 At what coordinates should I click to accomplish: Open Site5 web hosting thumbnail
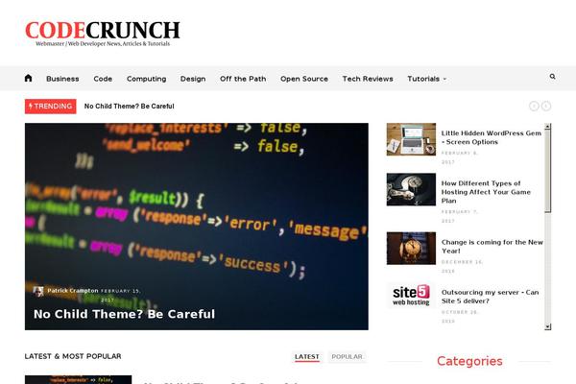click(411, 296)
